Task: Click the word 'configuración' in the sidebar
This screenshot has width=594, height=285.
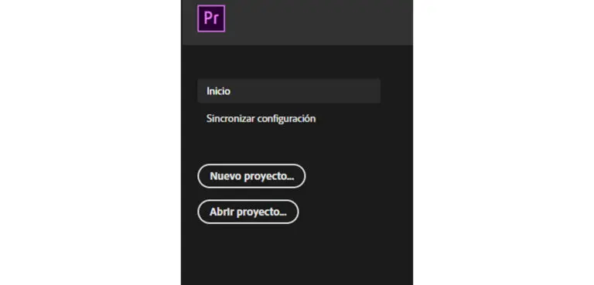Action: pyautogui.click(x=286, y=119)
